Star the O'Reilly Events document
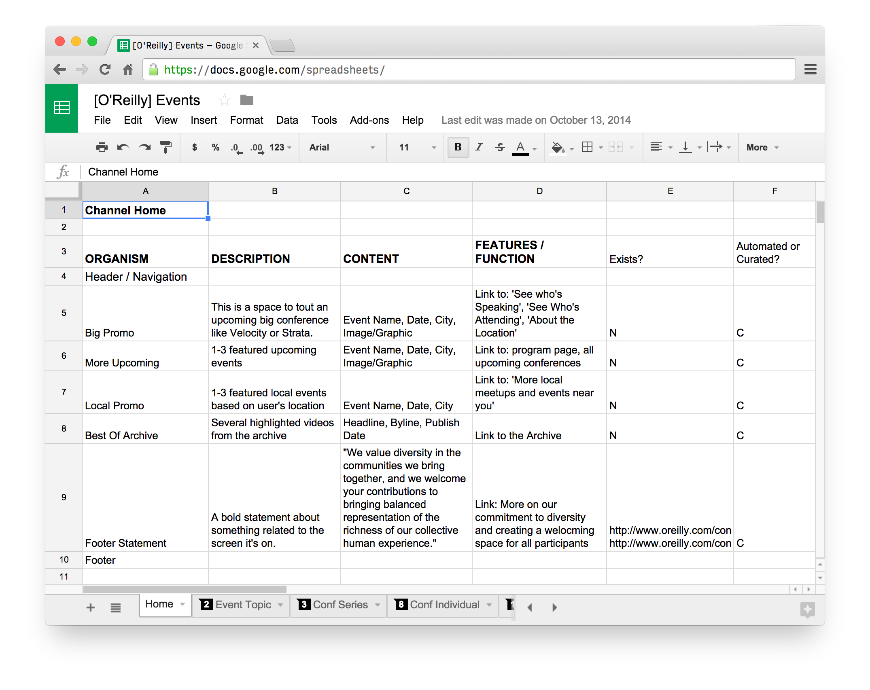Viewport: 870px width, 690px height. tap(224, 100)
